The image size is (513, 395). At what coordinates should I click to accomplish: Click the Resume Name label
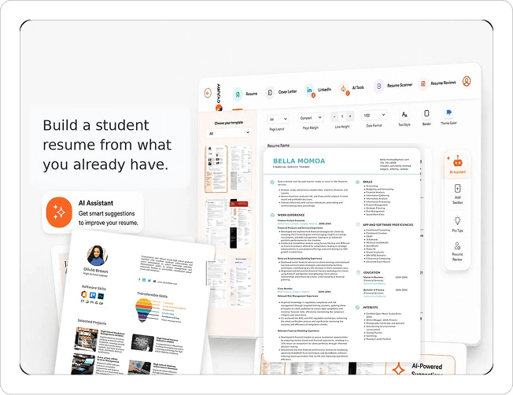[278, 146]
